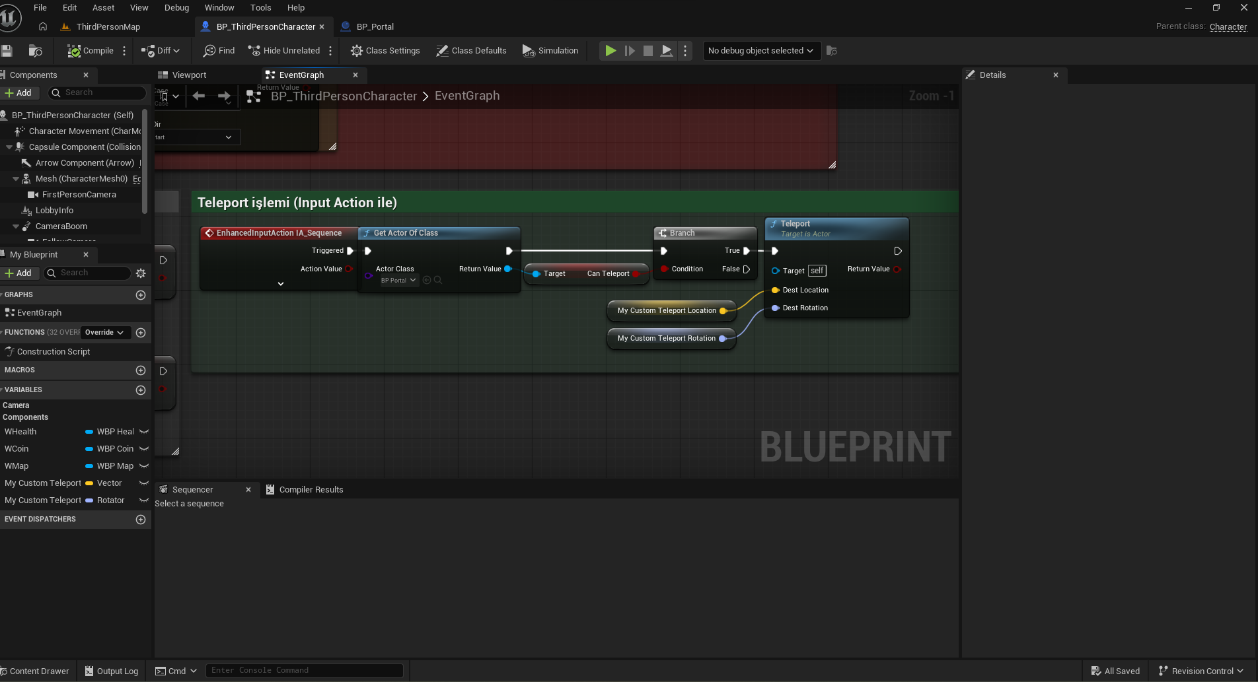
Task: Open the Debug menu
Action: point(176,8)
